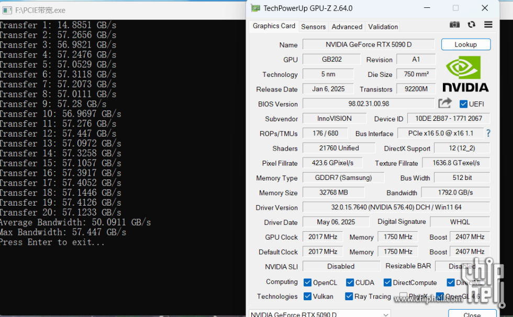Click the Digital Signature field WHQL
This screenshot has width=513, height=317.
coord(460,222)
